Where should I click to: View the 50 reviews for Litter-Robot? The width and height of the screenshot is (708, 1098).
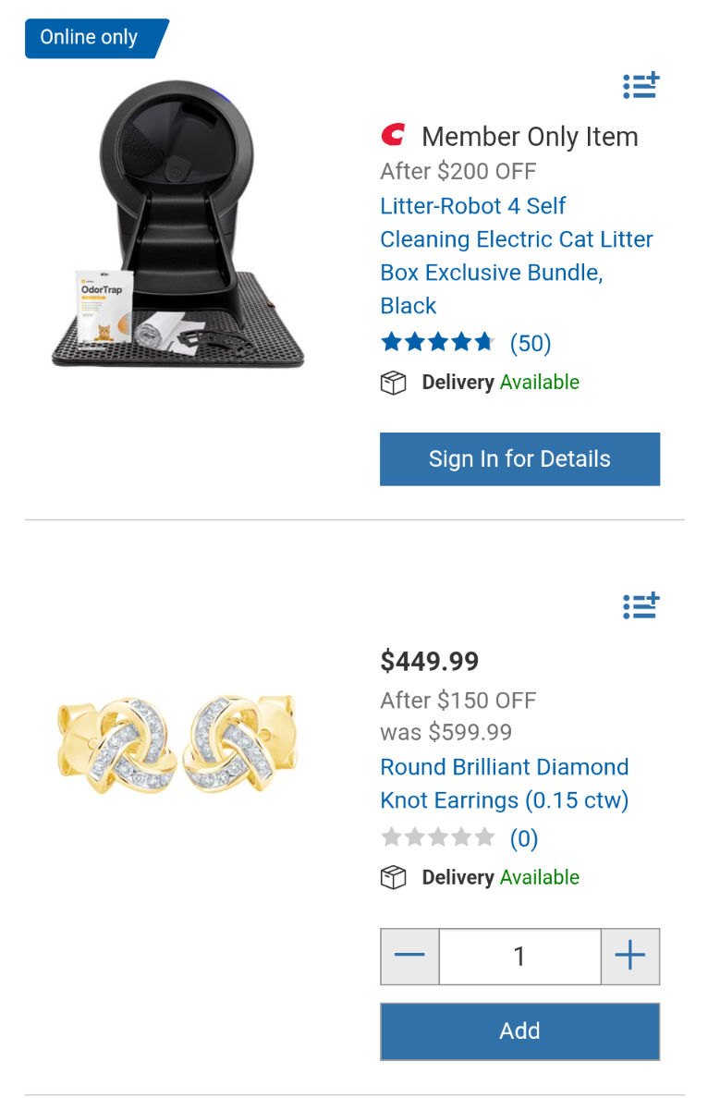pos(531,344)
